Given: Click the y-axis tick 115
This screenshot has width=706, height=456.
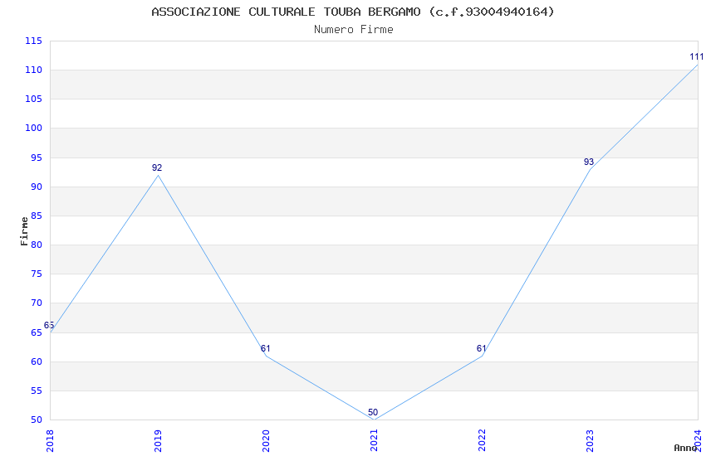Looking at the screenshot, I should pyautogui.click(x=33, y=41).
